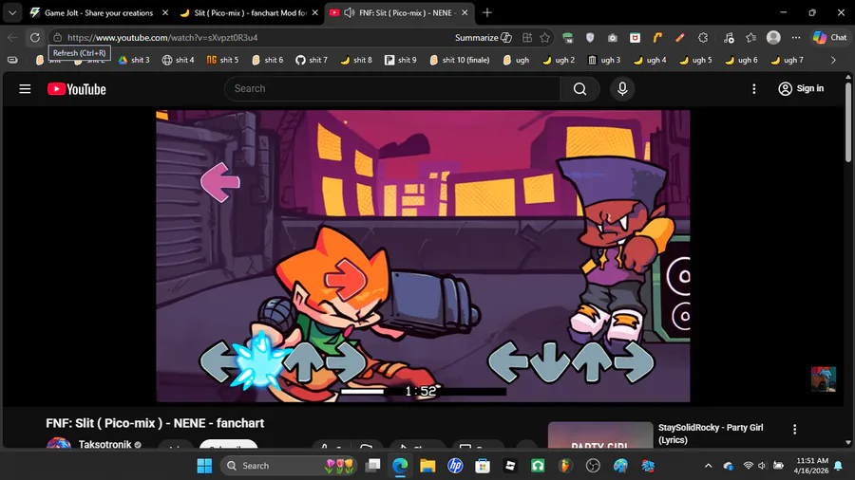Open YouTube settings three-dot menu
Screen dimensions: 855x480
754,89
